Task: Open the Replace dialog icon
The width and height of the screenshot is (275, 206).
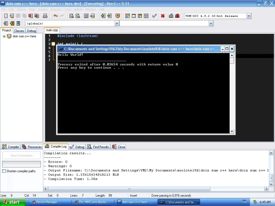Action: point(78,16)
